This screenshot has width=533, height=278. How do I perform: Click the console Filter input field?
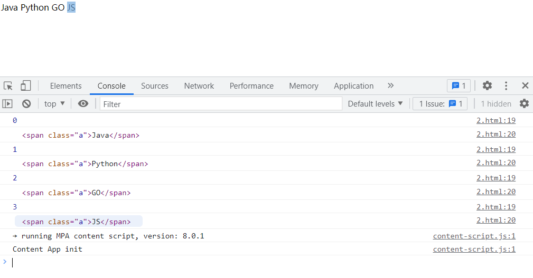(221, 104)
